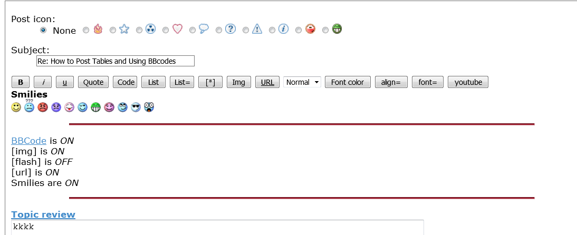
Task: Click the font= button
Action: coord(428,82)
